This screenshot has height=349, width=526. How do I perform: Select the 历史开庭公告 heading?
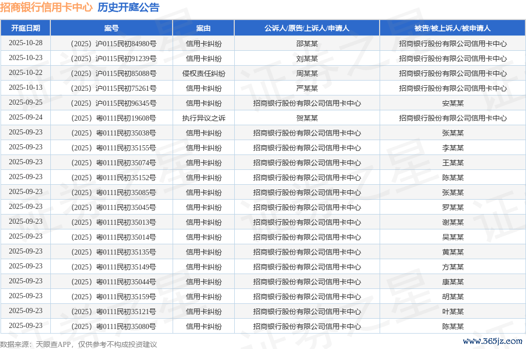click(128, 7)
